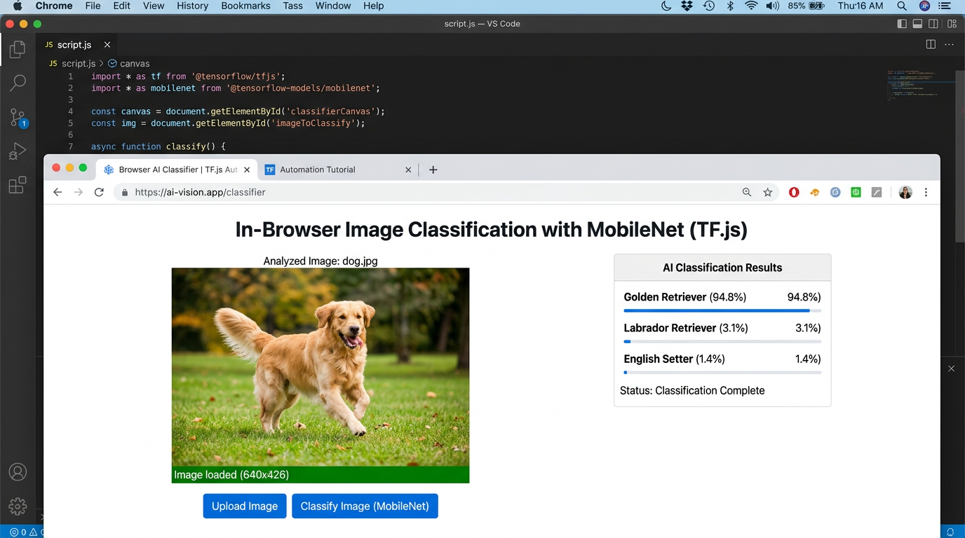
Task: Close the Browser AI Classifier tab
Action: pos(247,170)
